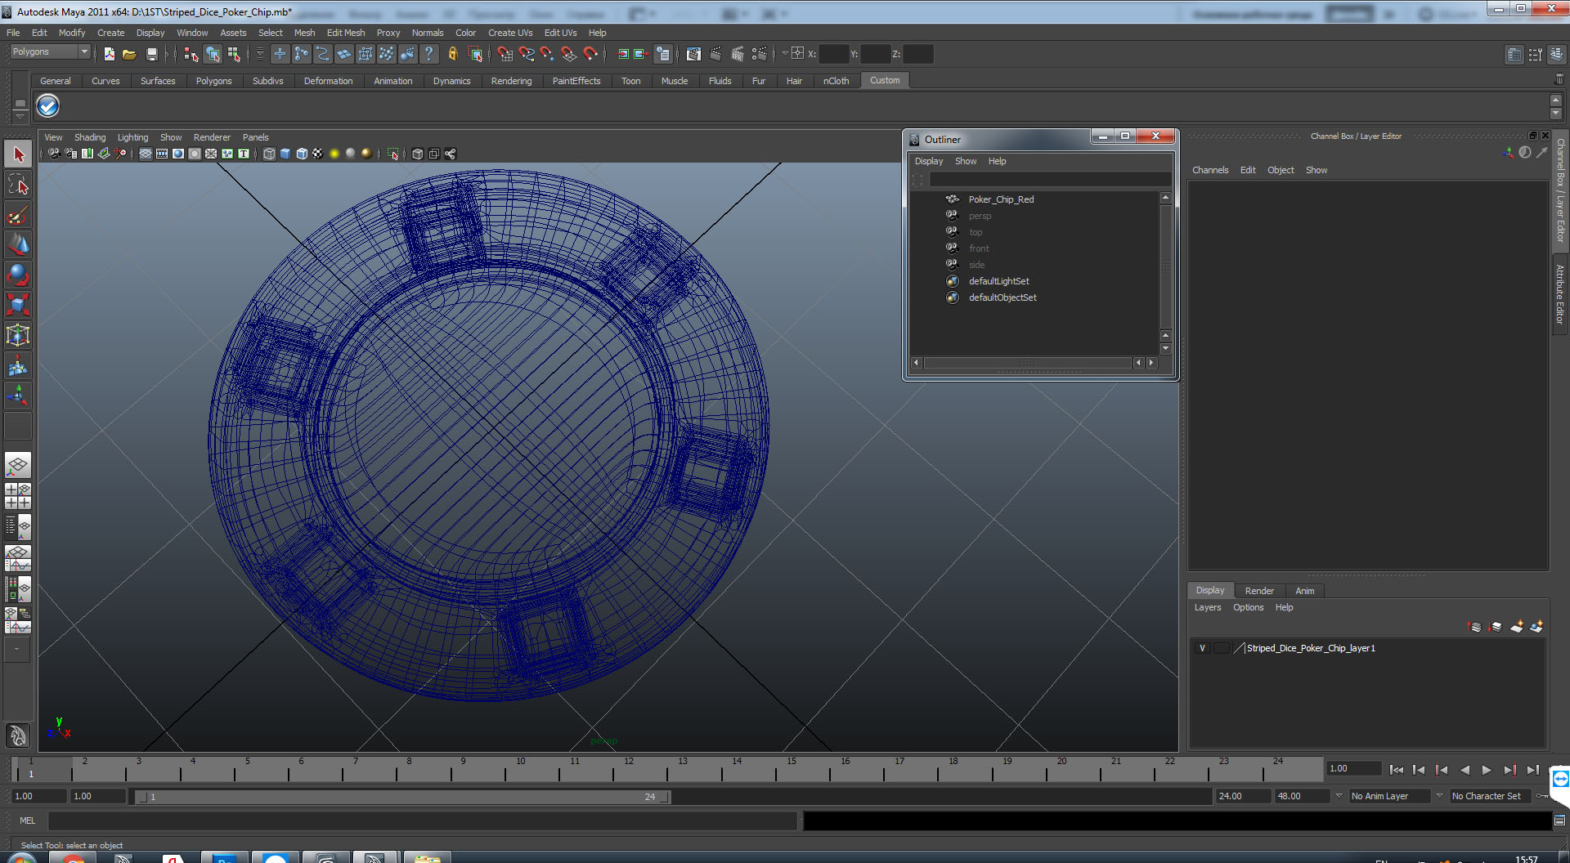Click the viewport Use All Lights icon
Image resolution: width=1570 pixels, height=863 pixels.
coord(334,154)
